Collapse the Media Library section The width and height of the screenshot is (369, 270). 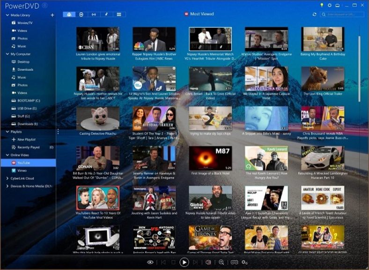pyautogui.click(x=7, y=15)
